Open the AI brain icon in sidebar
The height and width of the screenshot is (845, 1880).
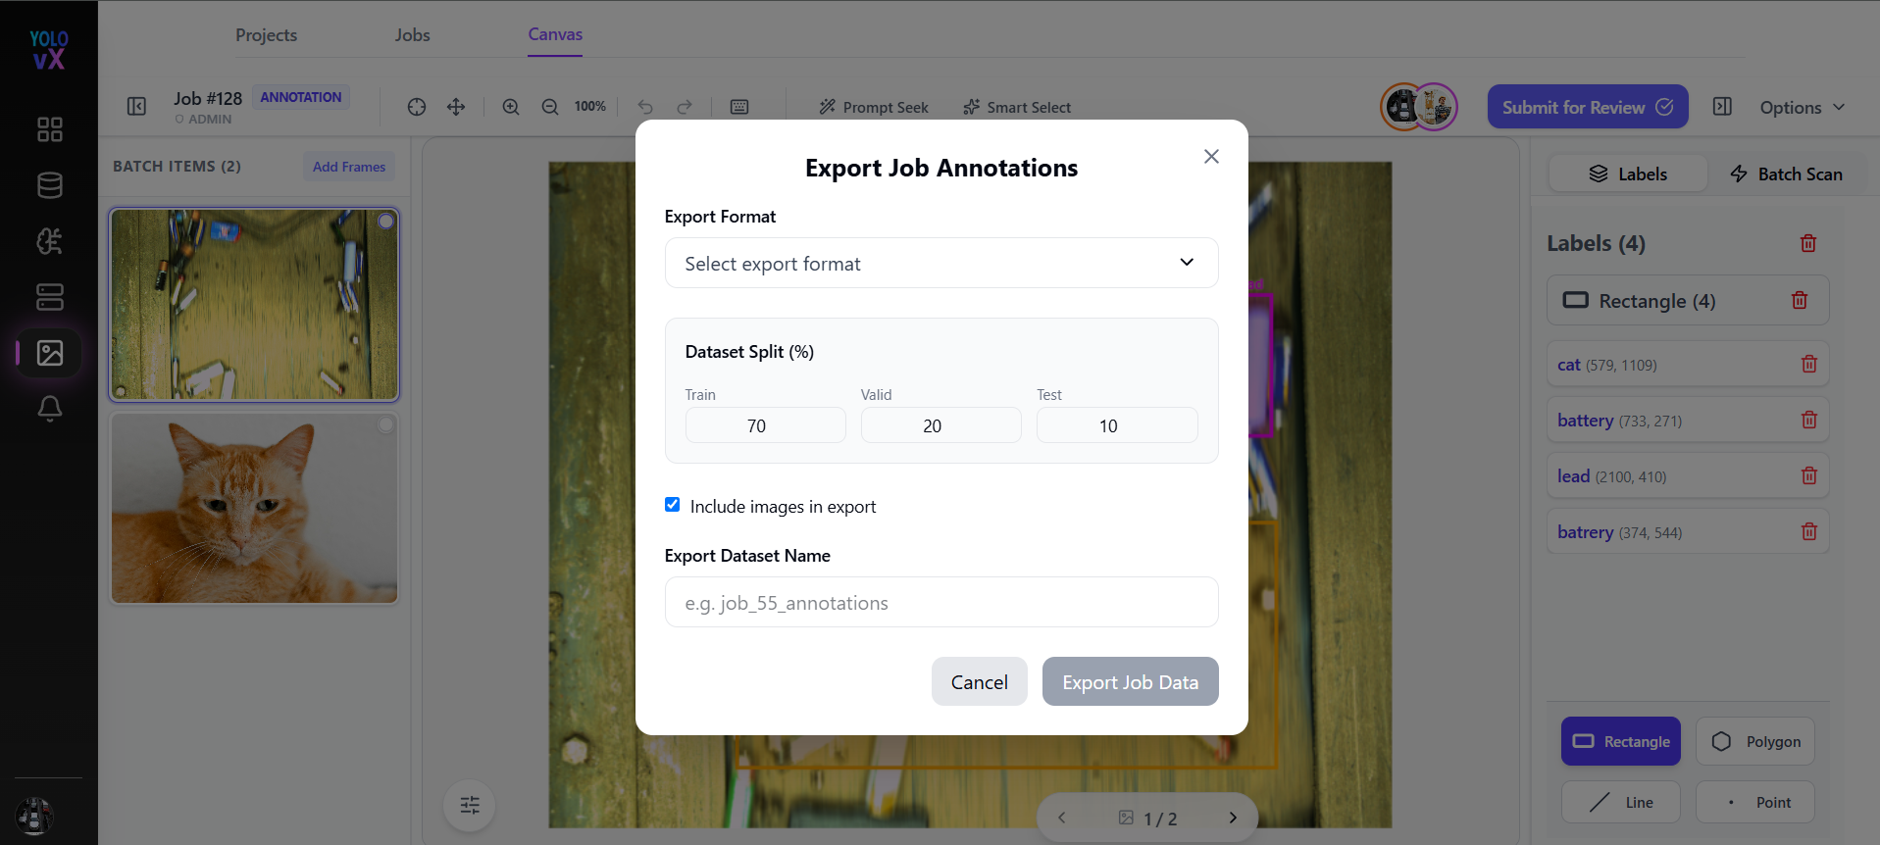pos(49,241)
